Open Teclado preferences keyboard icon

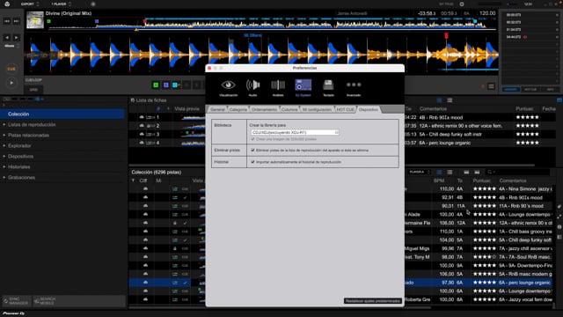pyautogui.click(x=328, y=85)
